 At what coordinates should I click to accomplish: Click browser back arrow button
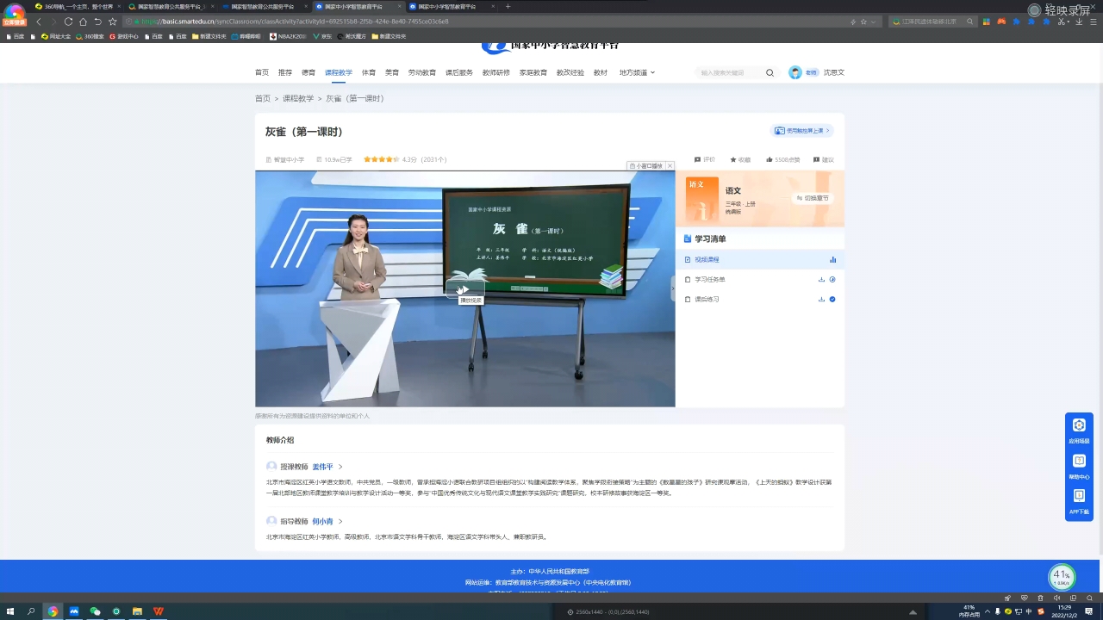38,22
